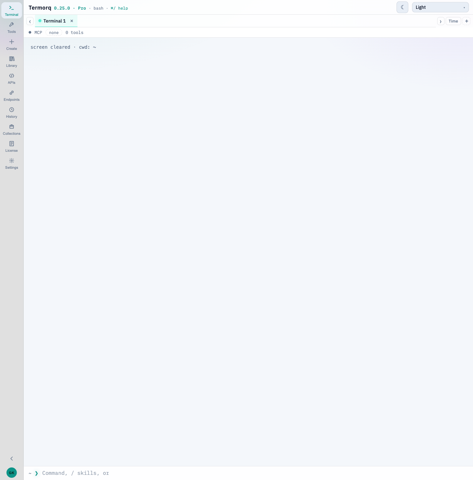
Task: Open the Tools section in the sidebar
Action: 11,27
